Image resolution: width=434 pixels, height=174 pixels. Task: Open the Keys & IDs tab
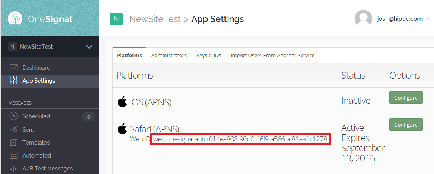click(x=208, y=56)
